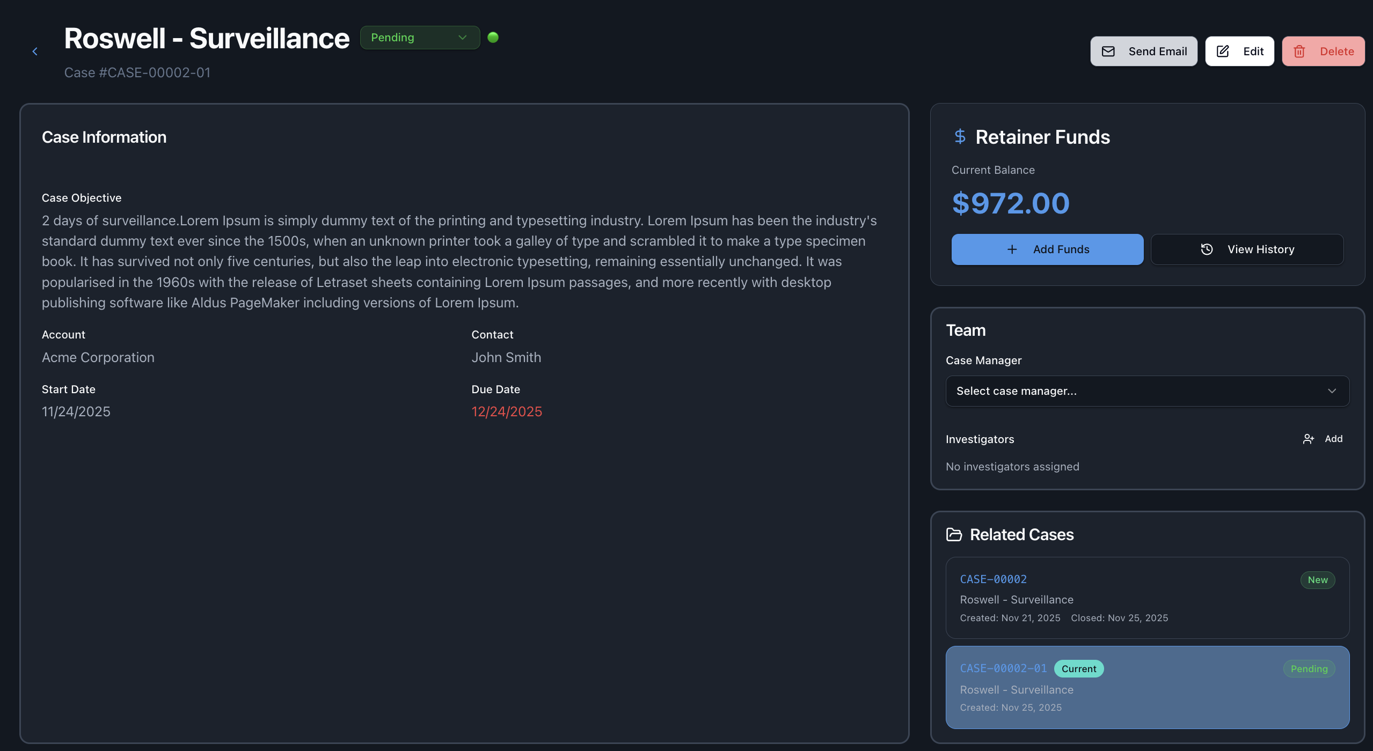The image size is (1373, 751).
Task: Open the CASE-00002 related case link
Action: pos(993,579)
